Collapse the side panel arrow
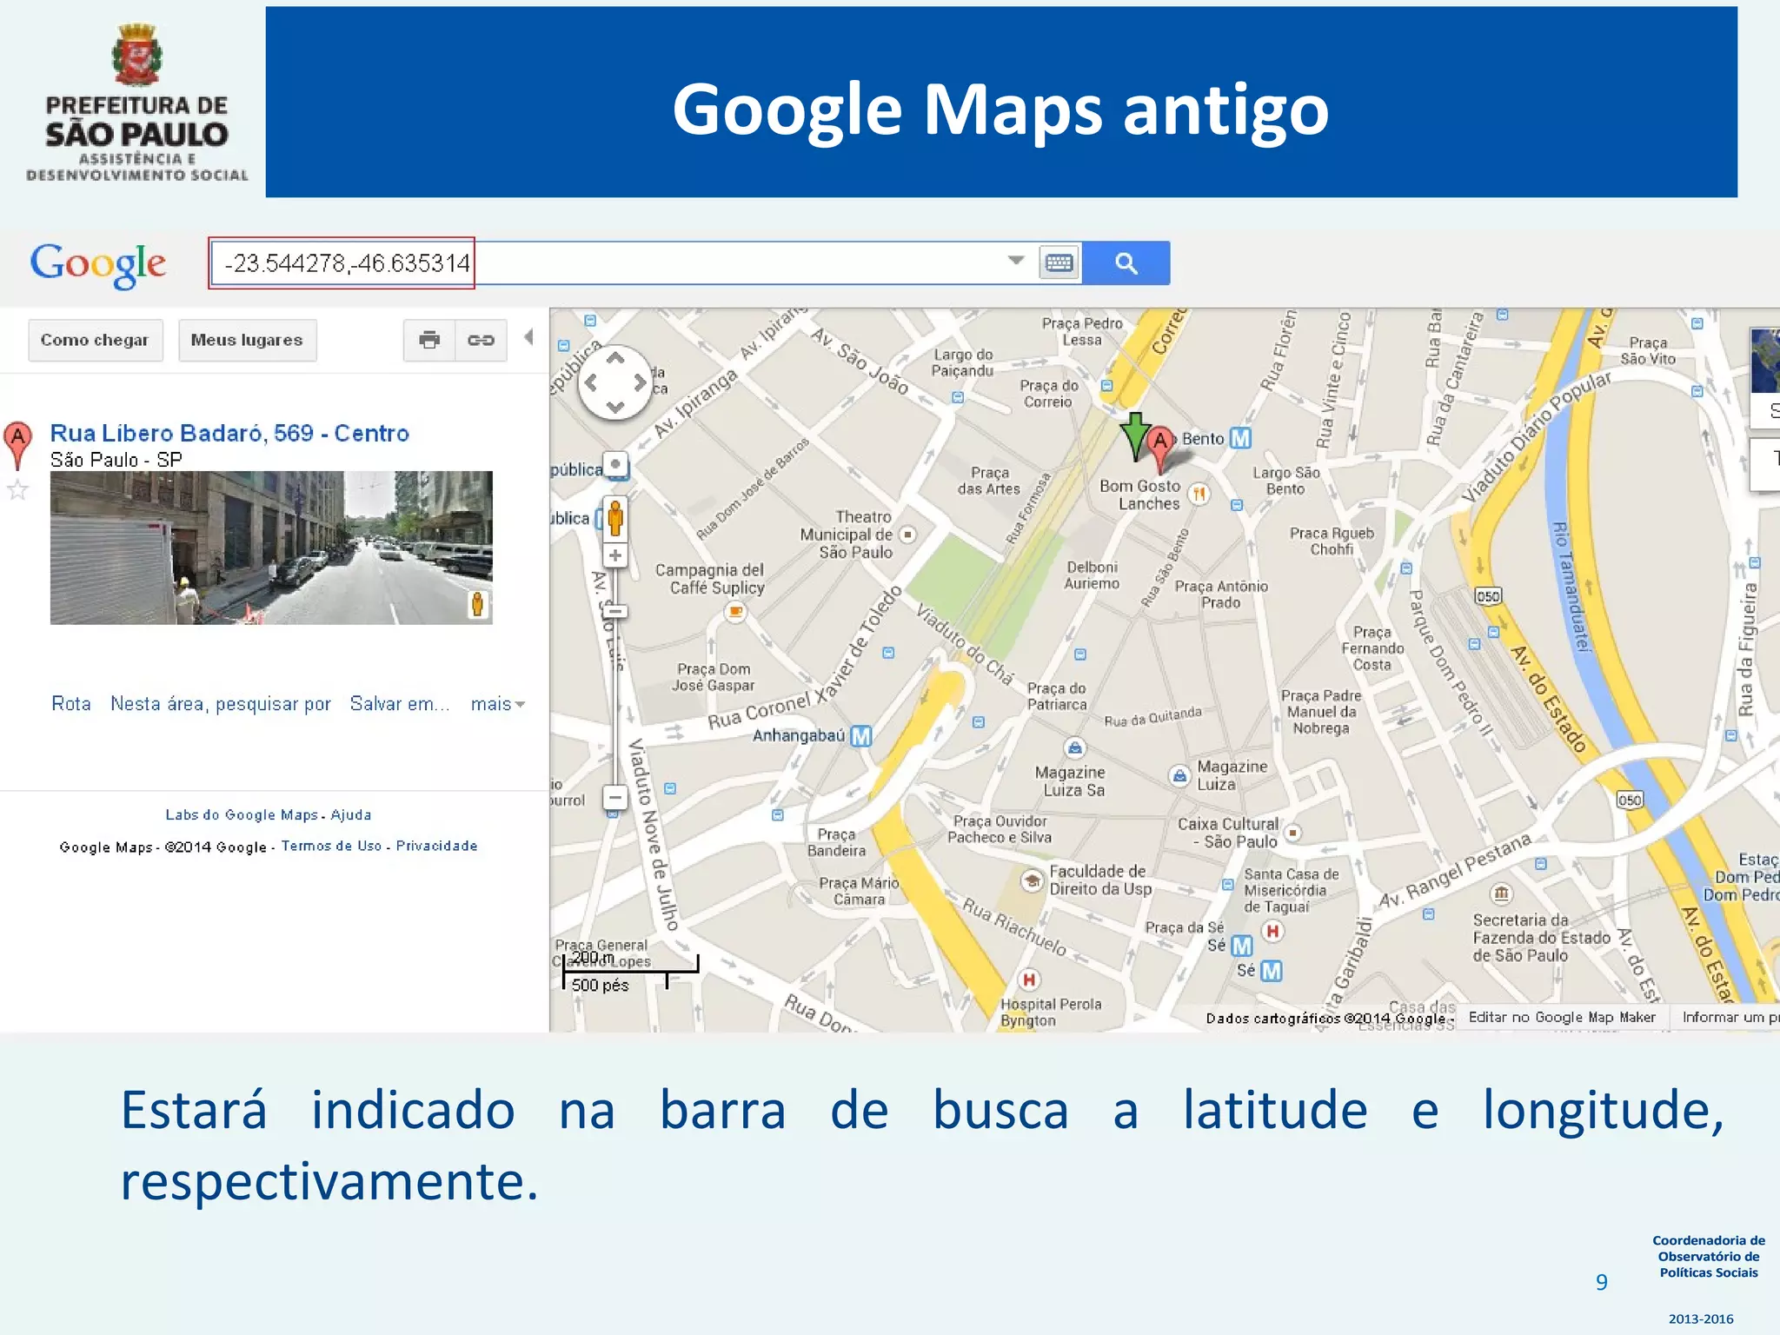 pyautogui.click(x=528, y=337)
